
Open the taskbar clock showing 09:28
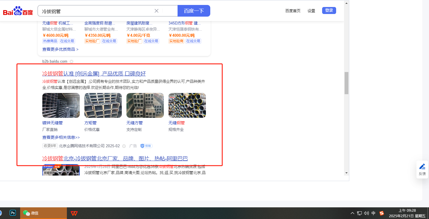coord(407,213)
